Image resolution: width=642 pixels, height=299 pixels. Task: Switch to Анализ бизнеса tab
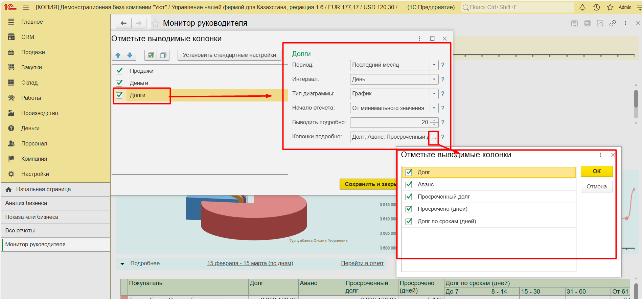[26, 203]
